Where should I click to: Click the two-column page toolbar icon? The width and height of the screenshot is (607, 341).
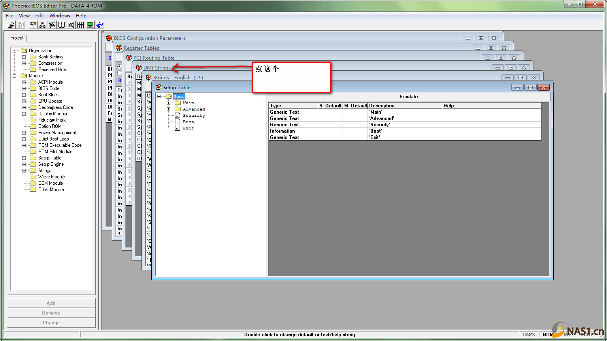[x=62, y=25]
